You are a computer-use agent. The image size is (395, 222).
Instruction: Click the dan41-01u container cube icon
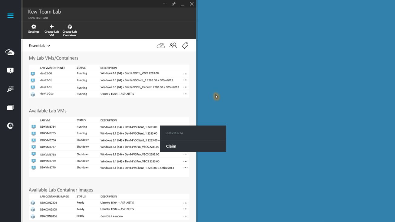tap(33, 94)
